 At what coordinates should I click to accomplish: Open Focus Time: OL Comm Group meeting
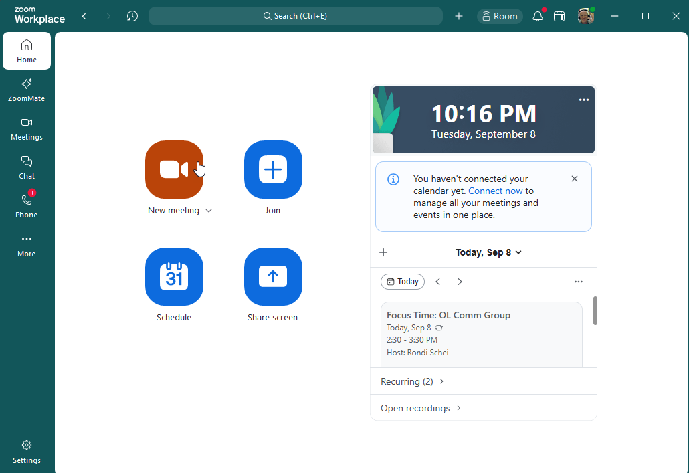pos(482,334)
